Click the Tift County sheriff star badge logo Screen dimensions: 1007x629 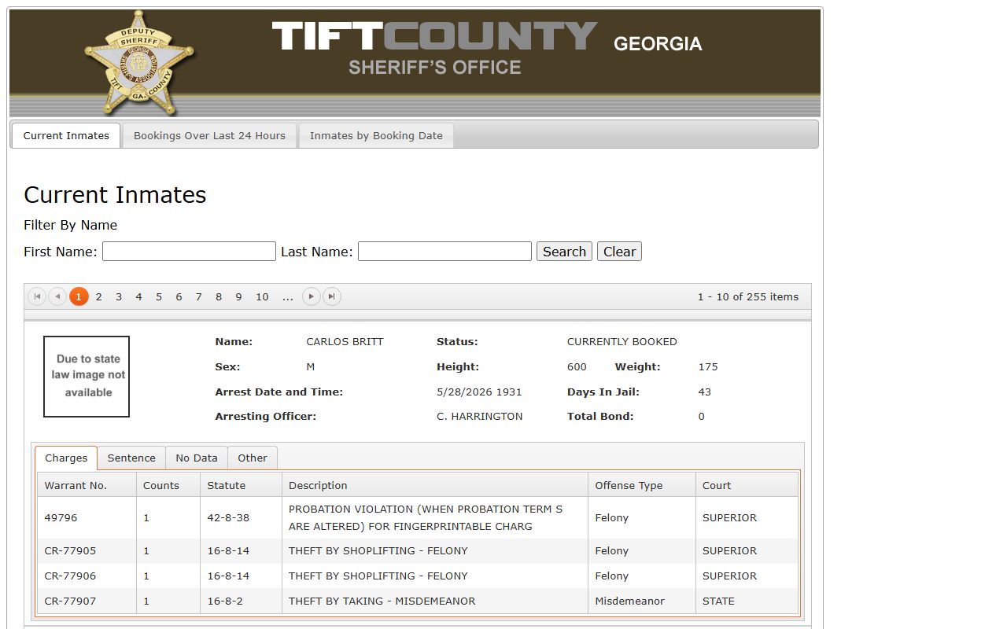(x=139, y=62)
